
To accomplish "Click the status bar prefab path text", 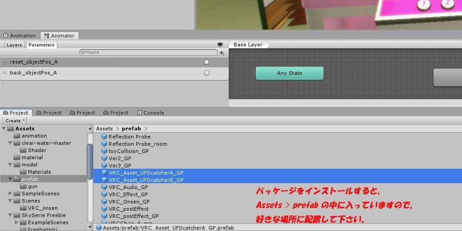I will click(168, 228).
